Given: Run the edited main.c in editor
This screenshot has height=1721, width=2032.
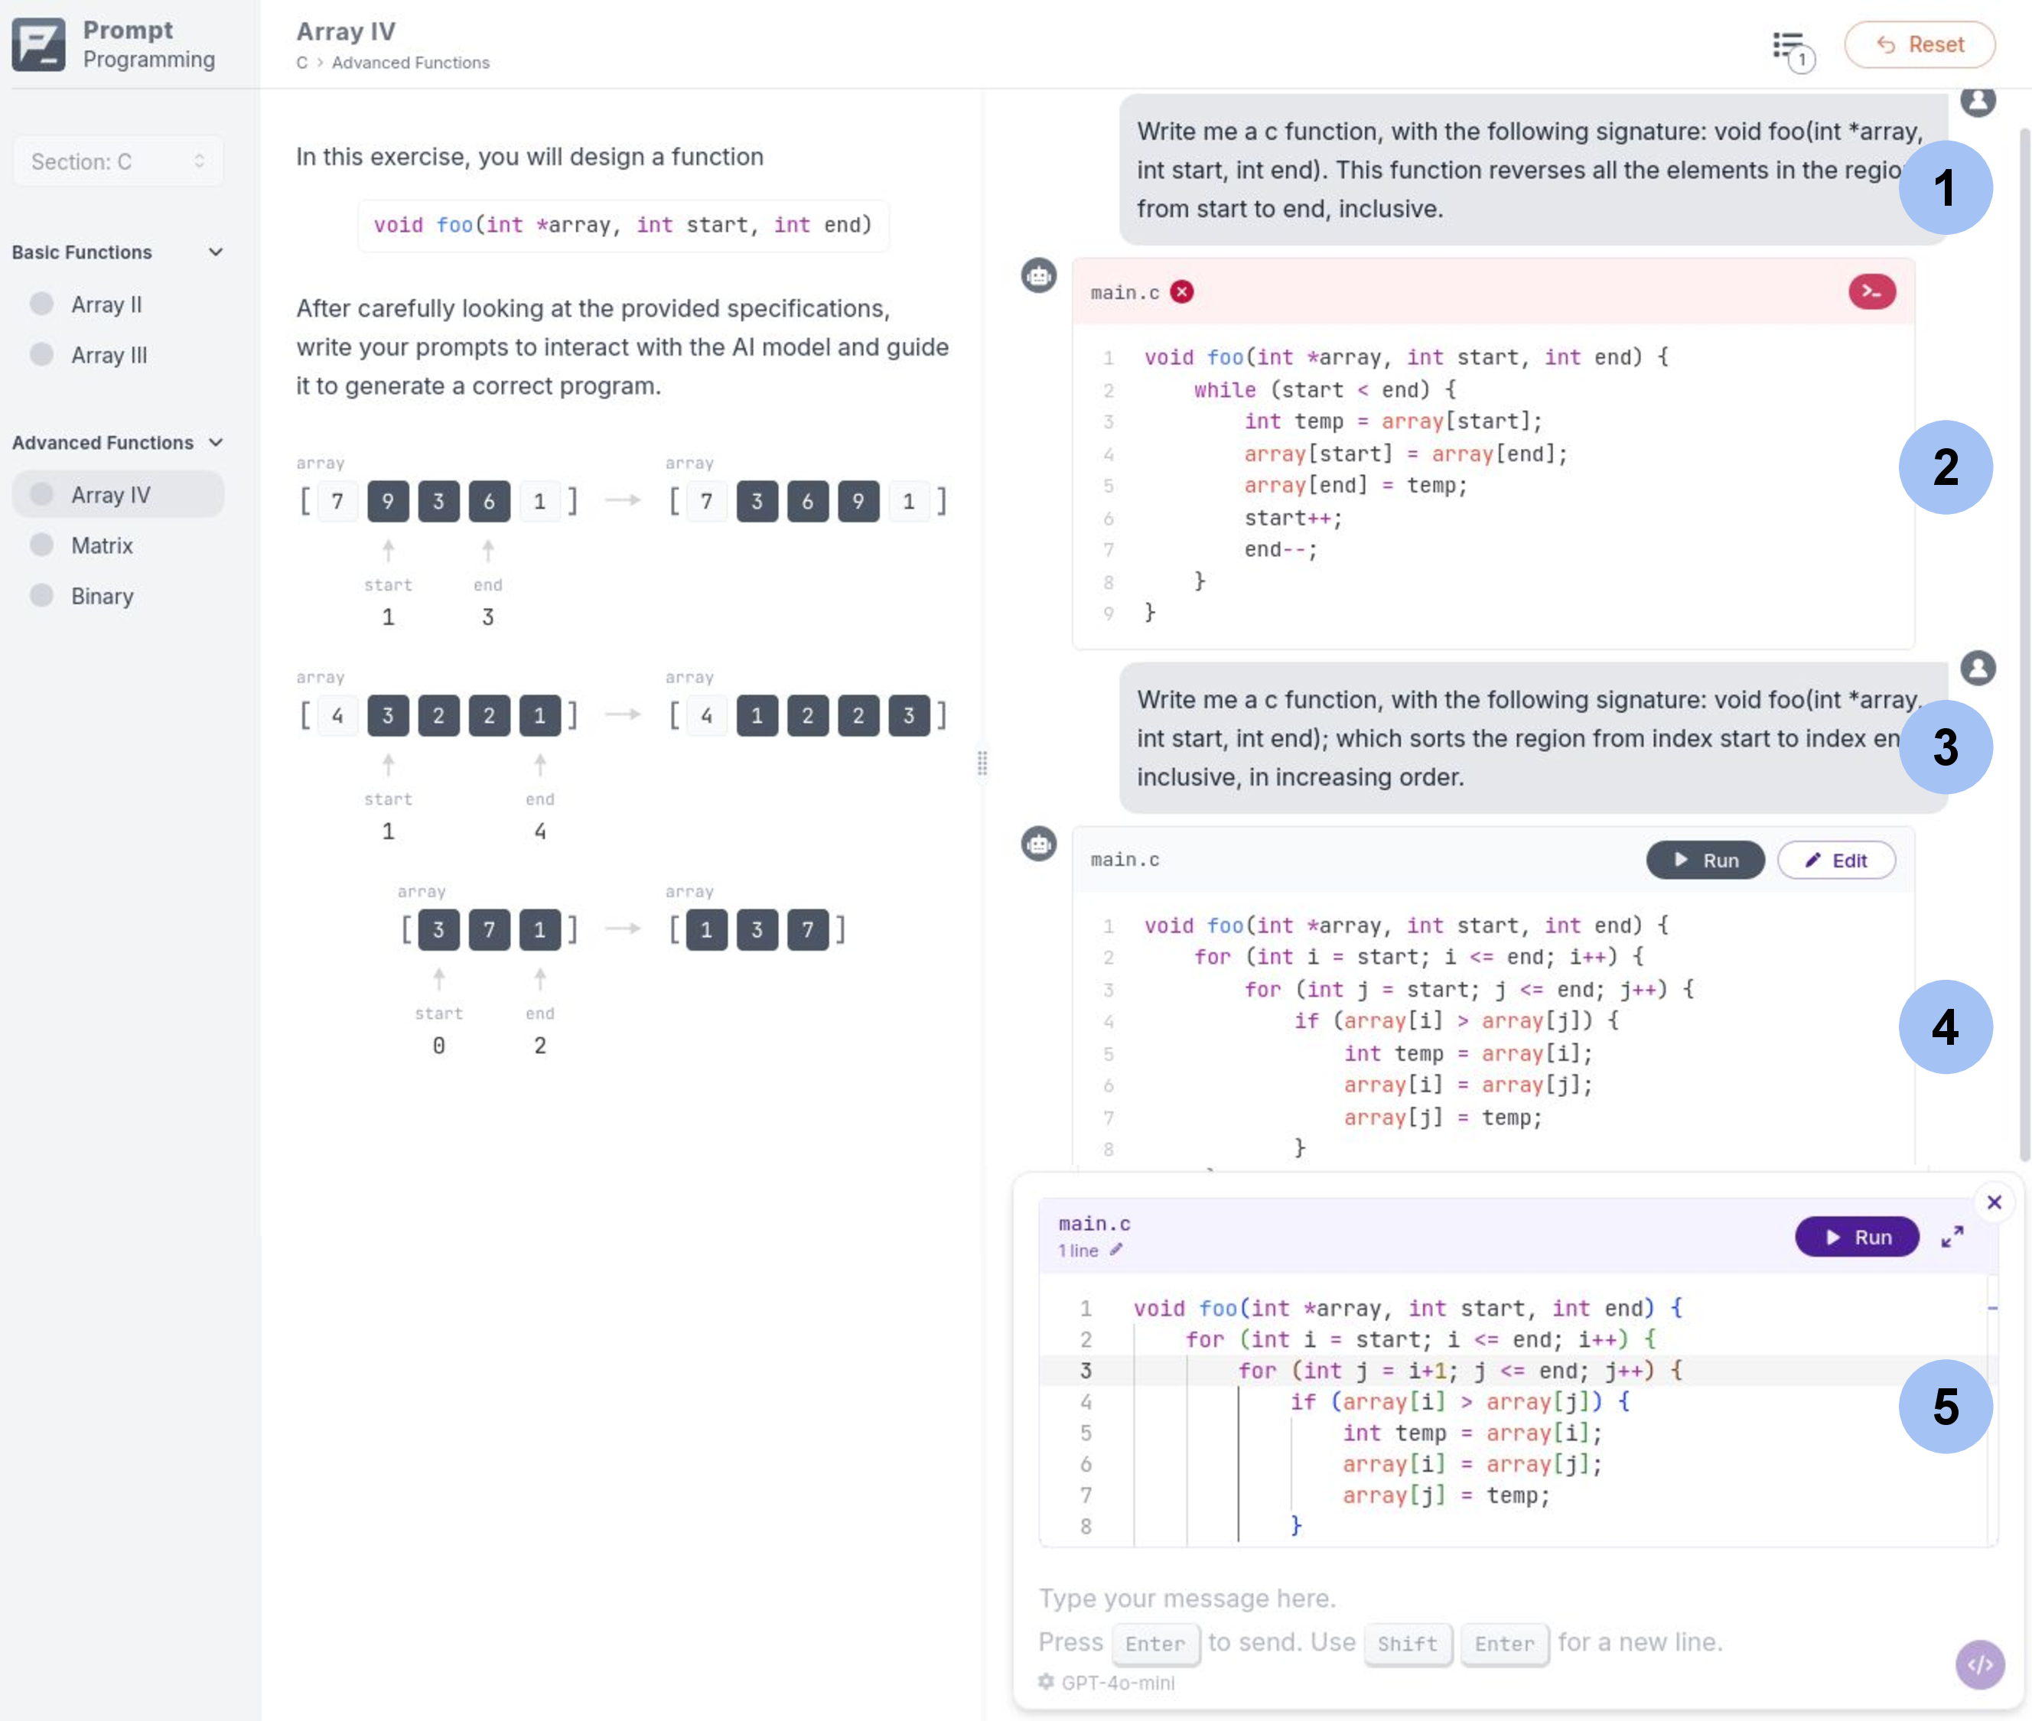Looking at the screenshot, I should pyautogui.click(x=1856, y=1236).
